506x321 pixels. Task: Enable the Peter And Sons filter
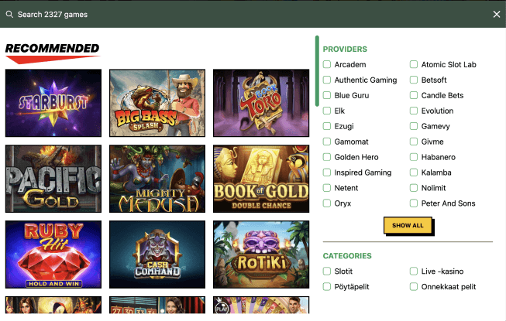[x=414, y=203]
